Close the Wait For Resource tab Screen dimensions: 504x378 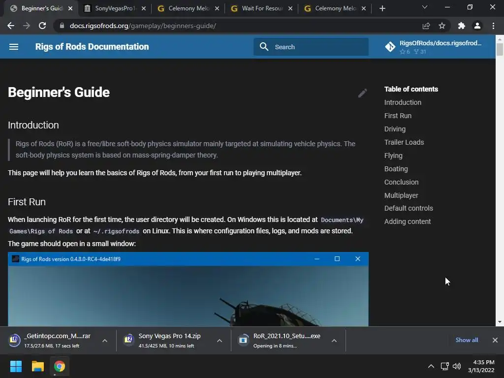click(x=290, y=9)
